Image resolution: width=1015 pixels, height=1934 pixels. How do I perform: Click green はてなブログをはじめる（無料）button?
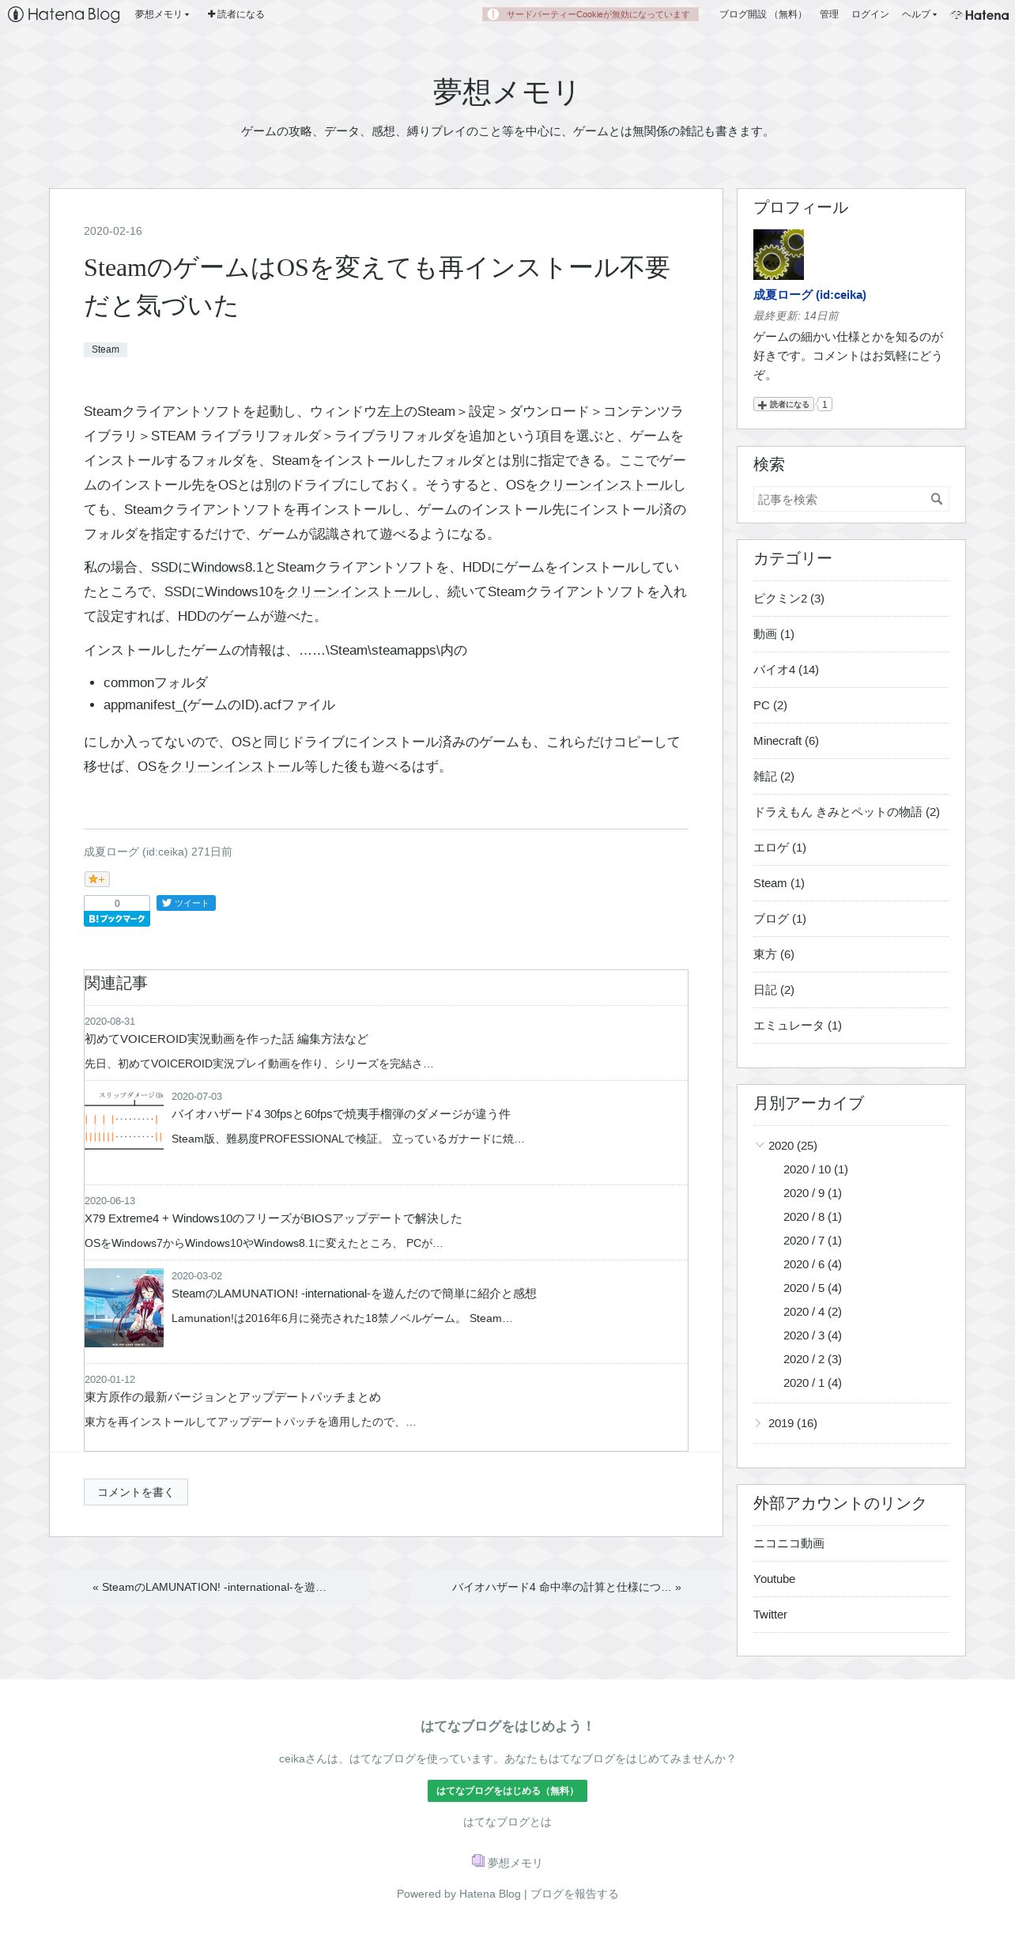click(507, 1791)
